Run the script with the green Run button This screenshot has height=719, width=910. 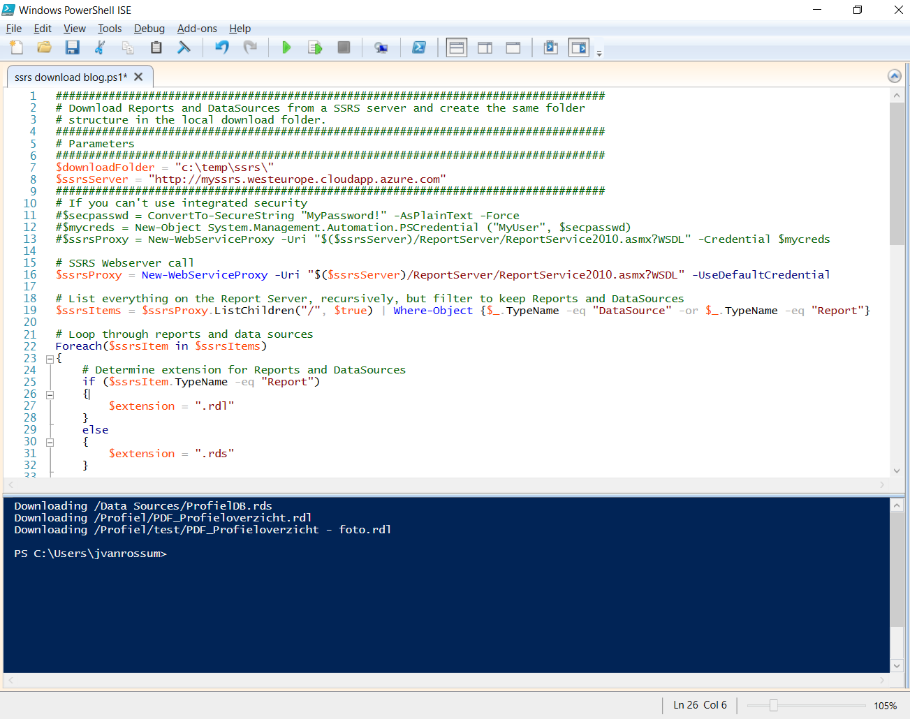tap(286, 47)
